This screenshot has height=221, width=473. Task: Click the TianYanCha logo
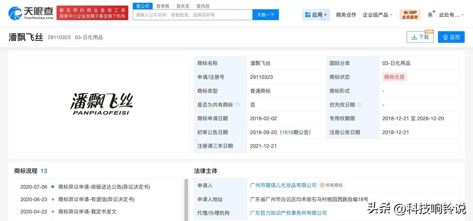tap(31, 13)
